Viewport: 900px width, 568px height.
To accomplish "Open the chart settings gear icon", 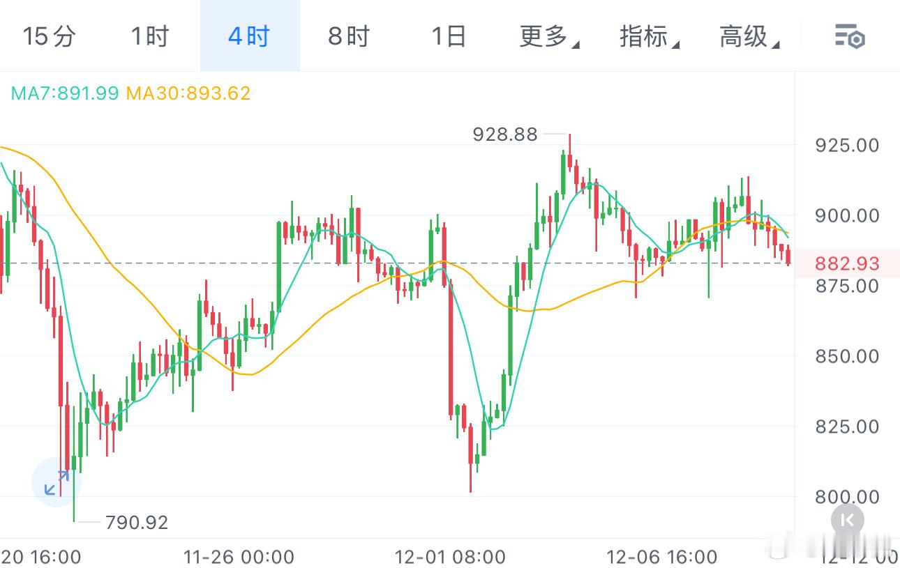I will point(856,38).
